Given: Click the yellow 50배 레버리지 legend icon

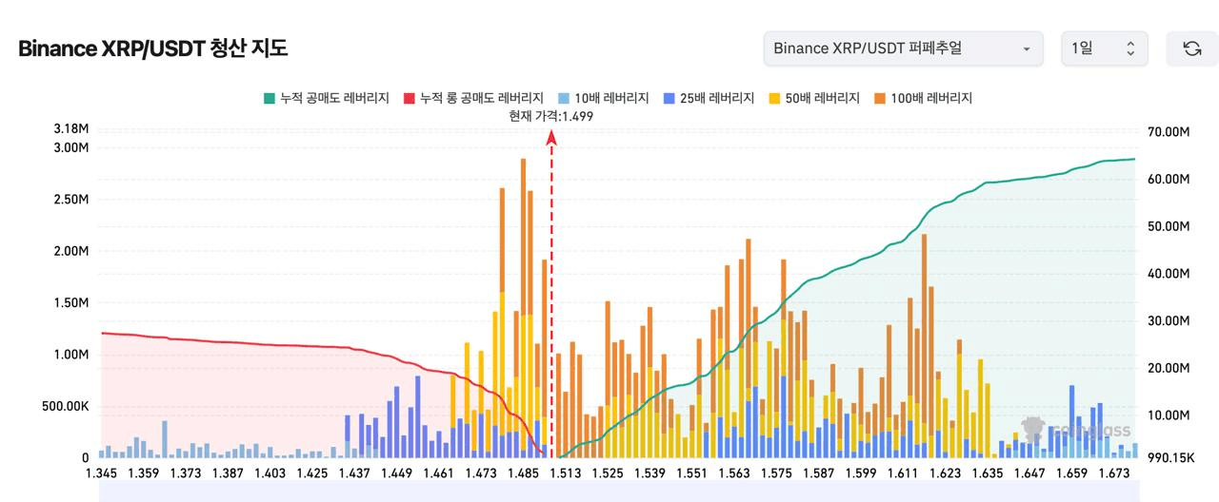Looking at the screenshot, I should [776, 98].
